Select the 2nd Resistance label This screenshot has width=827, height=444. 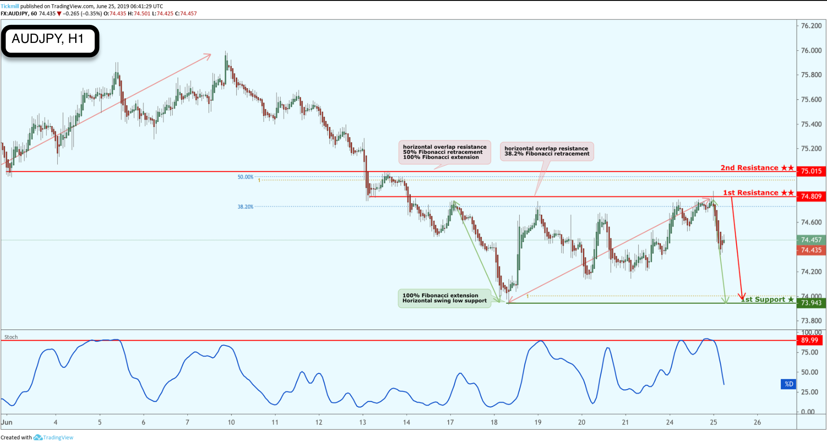757,168
